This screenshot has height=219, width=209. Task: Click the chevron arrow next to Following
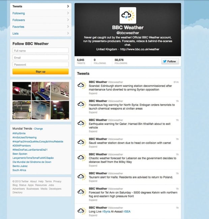pos(68,13)
